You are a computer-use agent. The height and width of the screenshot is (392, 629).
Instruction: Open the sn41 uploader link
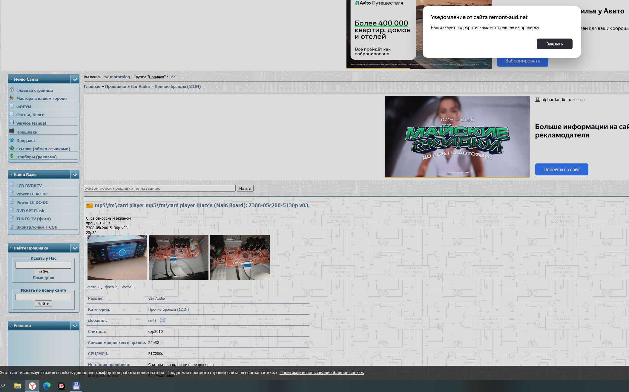tap(152, 321)
